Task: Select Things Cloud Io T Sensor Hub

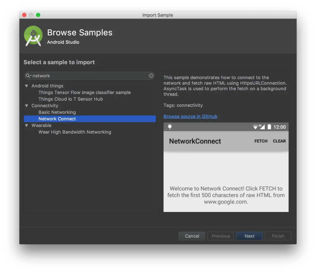Action: click(x=71, y=99)
